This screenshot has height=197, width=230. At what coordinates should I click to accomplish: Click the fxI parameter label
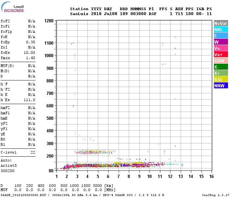[x=4, y=47]
